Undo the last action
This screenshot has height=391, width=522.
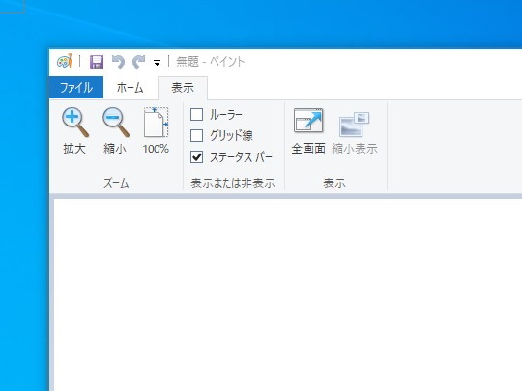(x=118, y=62)
